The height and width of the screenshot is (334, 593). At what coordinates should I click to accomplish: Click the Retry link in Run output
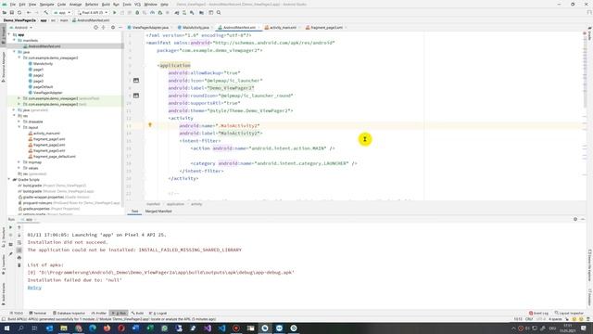[x=34, y=288]
